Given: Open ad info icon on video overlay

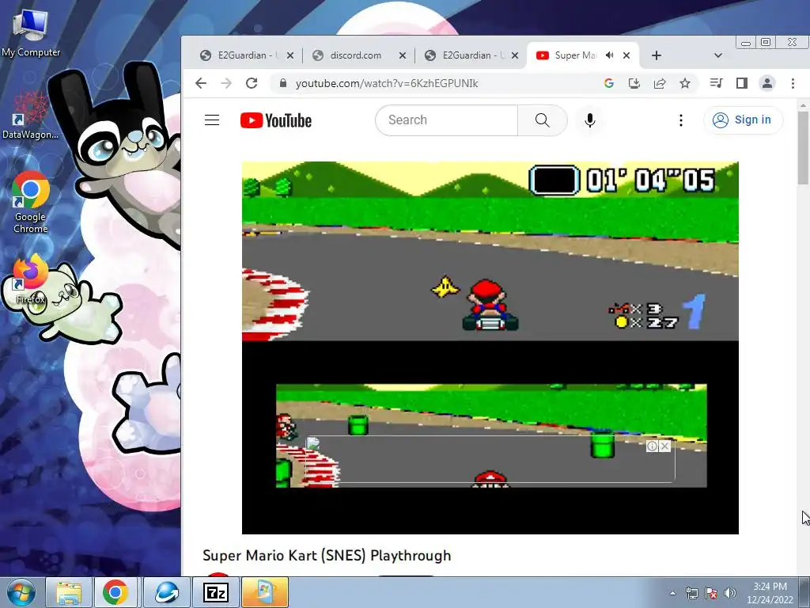Looking at the screenshot, I should (653, 446).
